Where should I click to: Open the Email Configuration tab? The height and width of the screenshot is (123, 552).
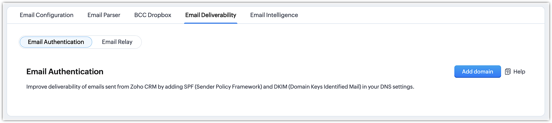click(46, 15)
